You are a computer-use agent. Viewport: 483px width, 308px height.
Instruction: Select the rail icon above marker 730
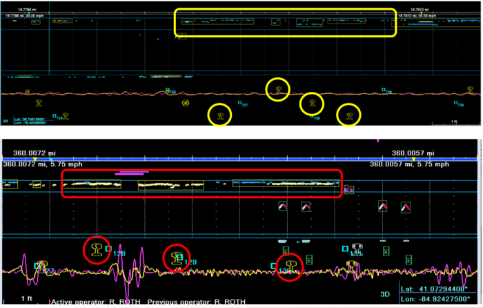coord(470,89)
